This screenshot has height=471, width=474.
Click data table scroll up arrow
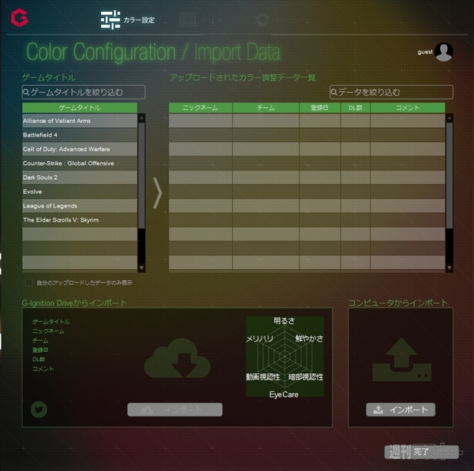click(450, 118)
